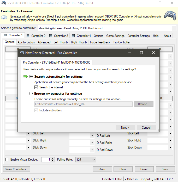
Task: Maximize the New Device Detected dialog
Action: (x=141, y=53)
